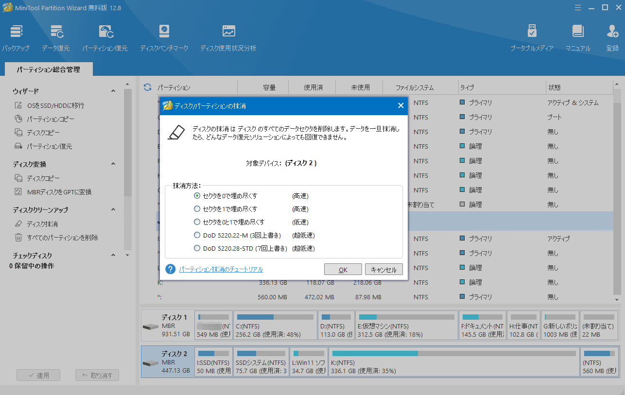The width and height of the screenshot is (625, 395).
Task: Select パーティション復元 in sidebar wizard
Action: tap(49, 146)
